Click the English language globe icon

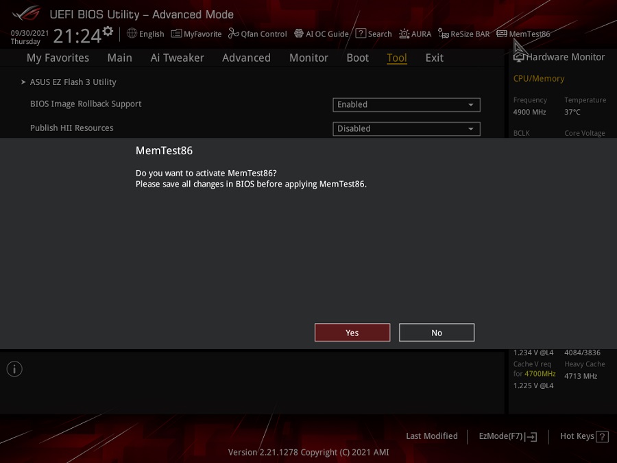click(132, 34)
